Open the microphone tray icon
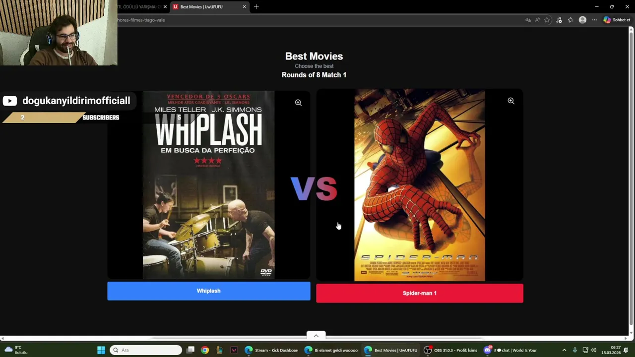635x357 pixels. click(574, 350)
